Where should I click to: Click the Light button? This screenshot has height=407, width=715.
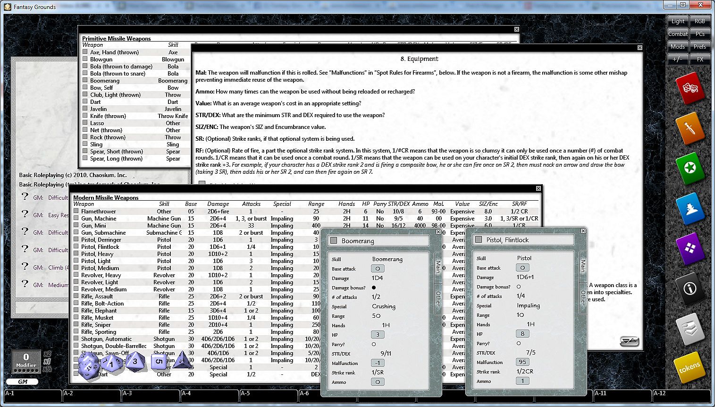coord(678,21)
